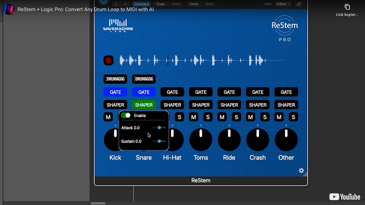The height and width of the screenshot is (205, 365).
Task: Click the Compare button
Action: pyautogui.click(x=141, y=4)
